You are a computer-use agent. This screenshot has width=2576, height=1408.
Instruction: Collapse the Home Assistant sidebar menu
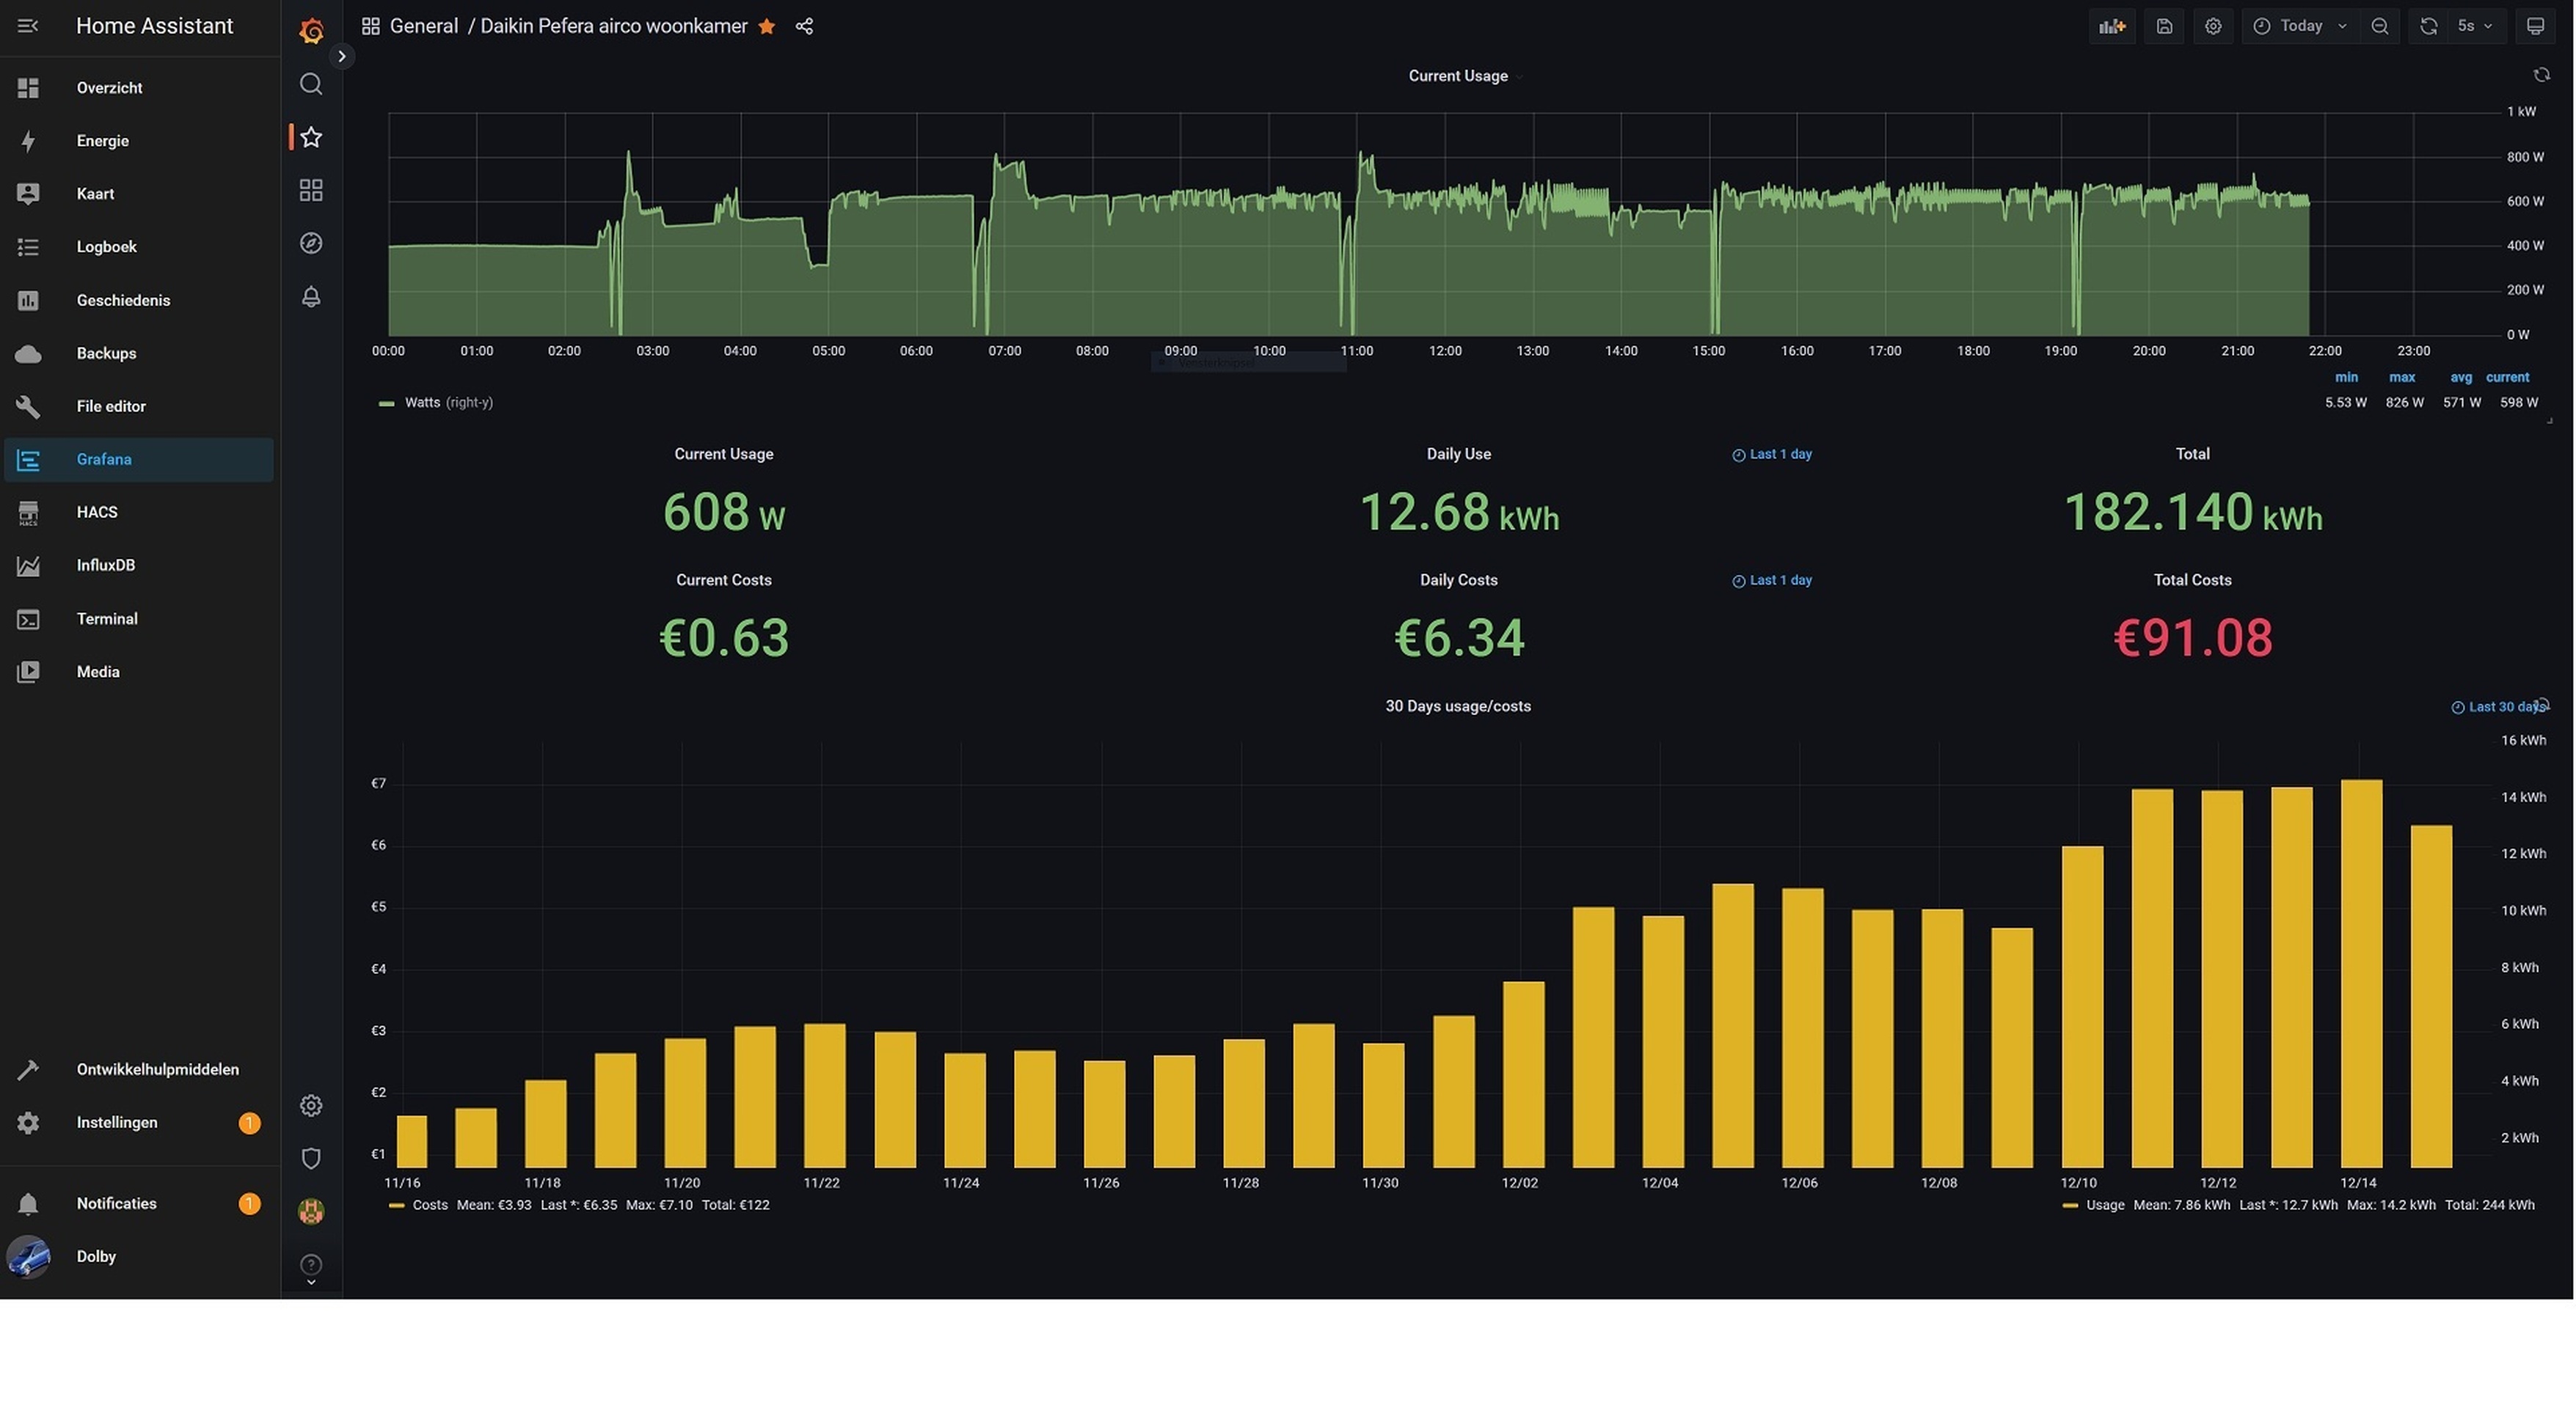[28, 26]
